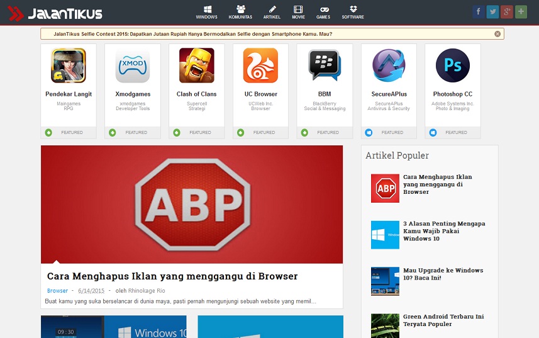This screenshot has width=539, height=338.
Task: Open the Twitter social icon
Action: point(492,12)
